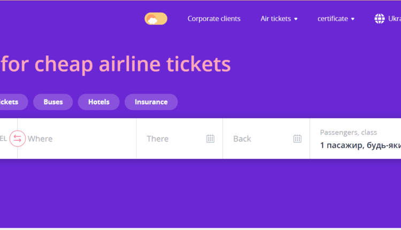Open the calendar icon in Back field
The width and height of the screenshot is (401, 230).
(297, 139)
